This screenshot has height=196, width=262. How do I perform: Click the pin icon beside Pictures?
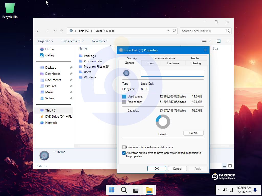pos(71,86)
